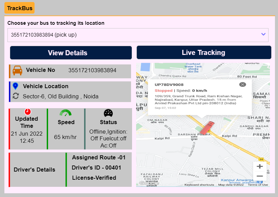The height and width of the screenshot is (197, 278).
Task: Click the 'Overhead Water Tank' map label
Action: pos(193,65)
